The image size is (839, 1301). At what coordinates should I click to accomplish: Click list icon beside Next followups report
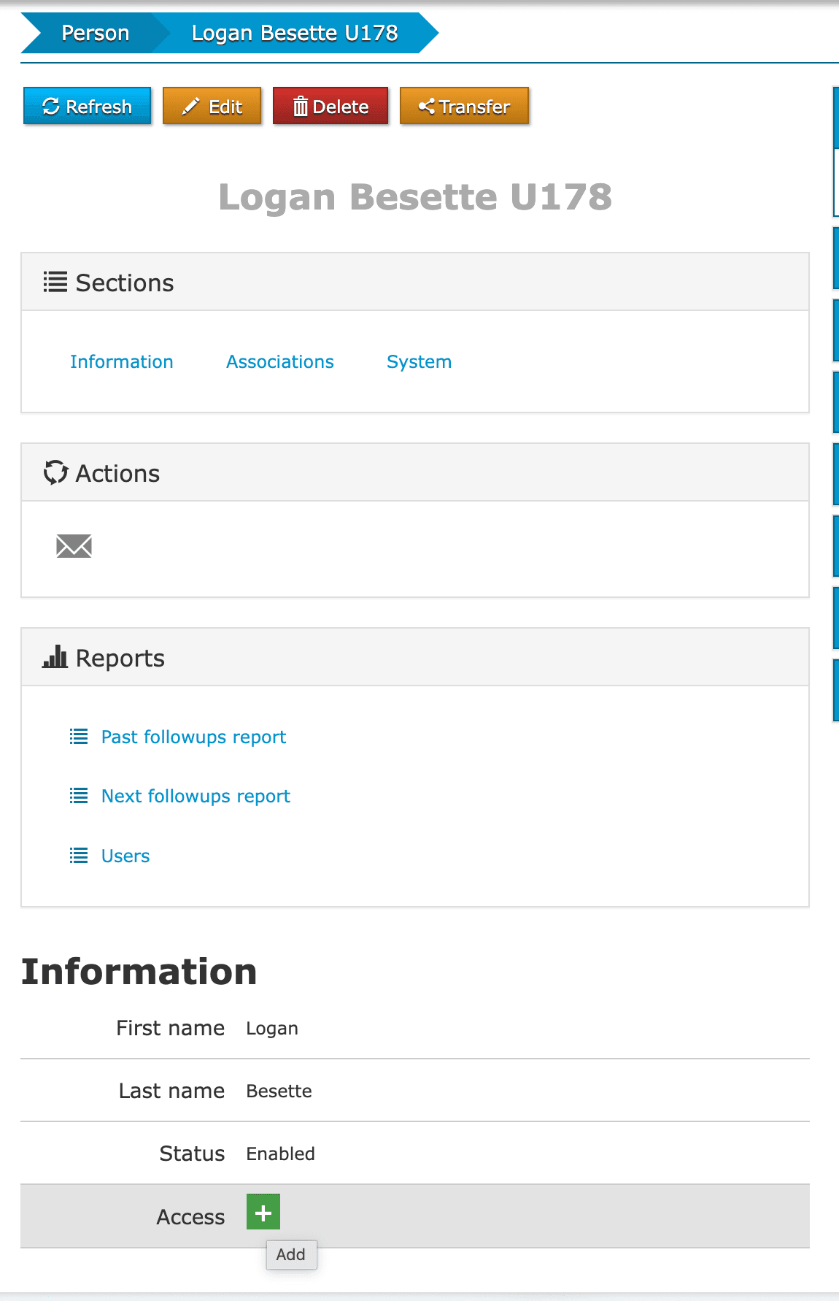click(79, 796)
